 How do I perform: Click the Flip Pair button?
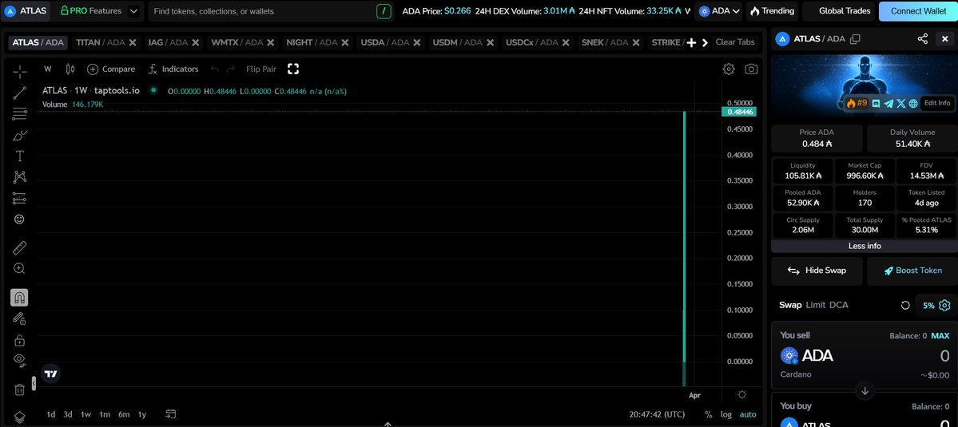[261, 69]
